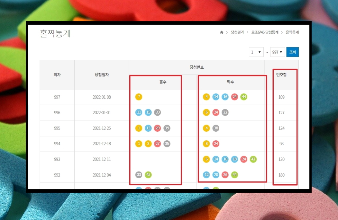Click the home icon in breadcrumb
This screenshot has height=220, width=338.
[221, 32]
